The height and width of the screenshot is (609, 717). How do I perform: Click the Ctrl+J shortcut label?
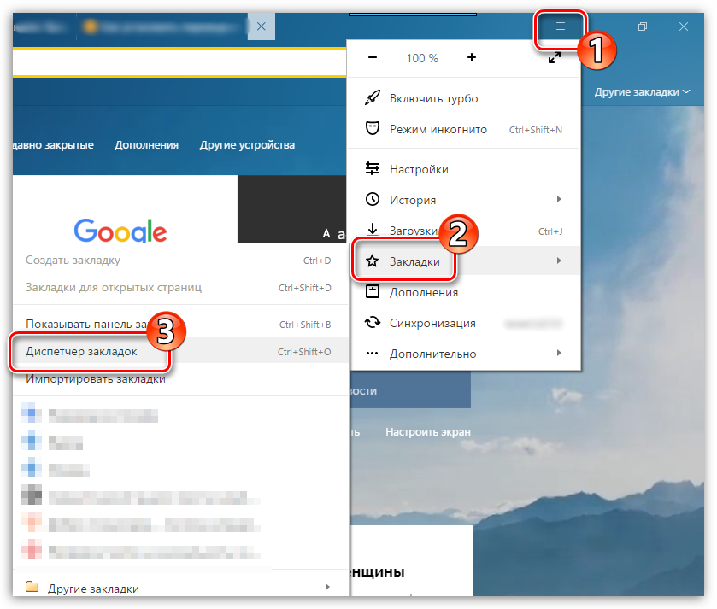pyautogui.click(x=550, y=231)
